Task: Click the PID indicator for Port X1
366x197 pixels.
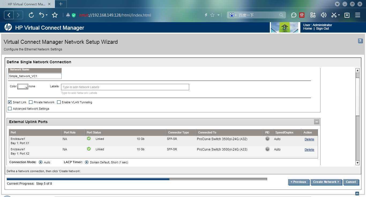Action: pyautogui.click(x=267, y=139)
